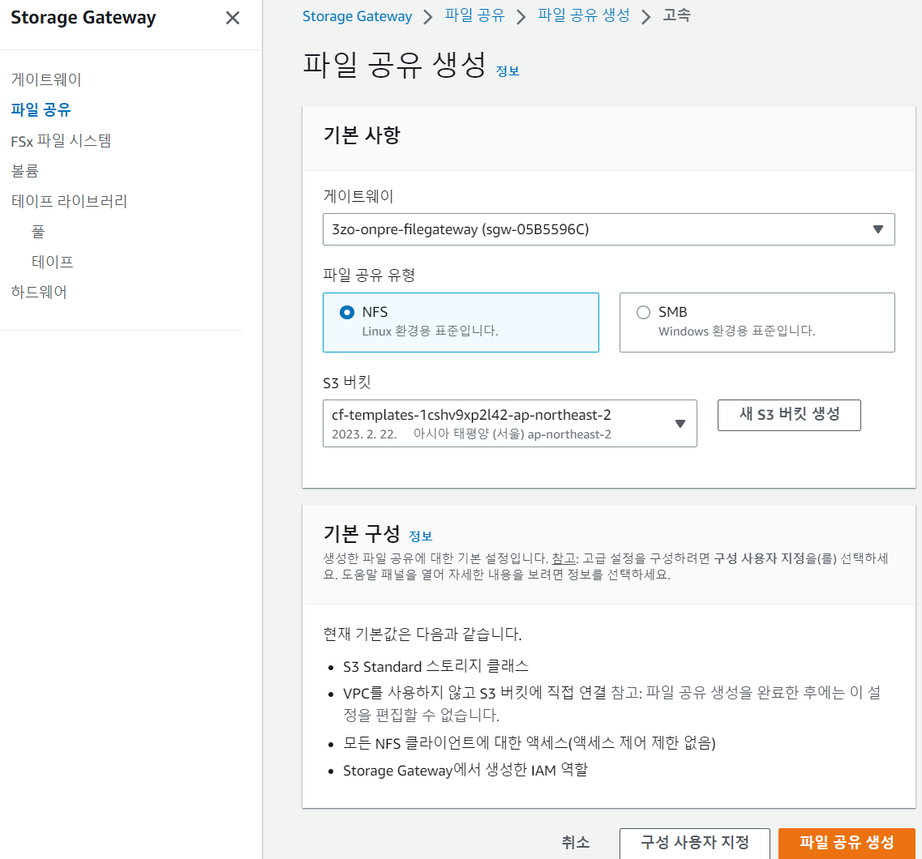The height and width of the screenshot is (859, 922).
Task: Click the Linux 환경용 표준입니다 description
Action: [x=430, y=331]
